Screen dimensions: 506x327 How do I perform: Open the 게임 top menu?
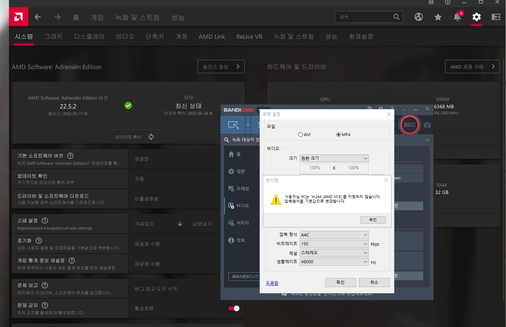point(97,17)
